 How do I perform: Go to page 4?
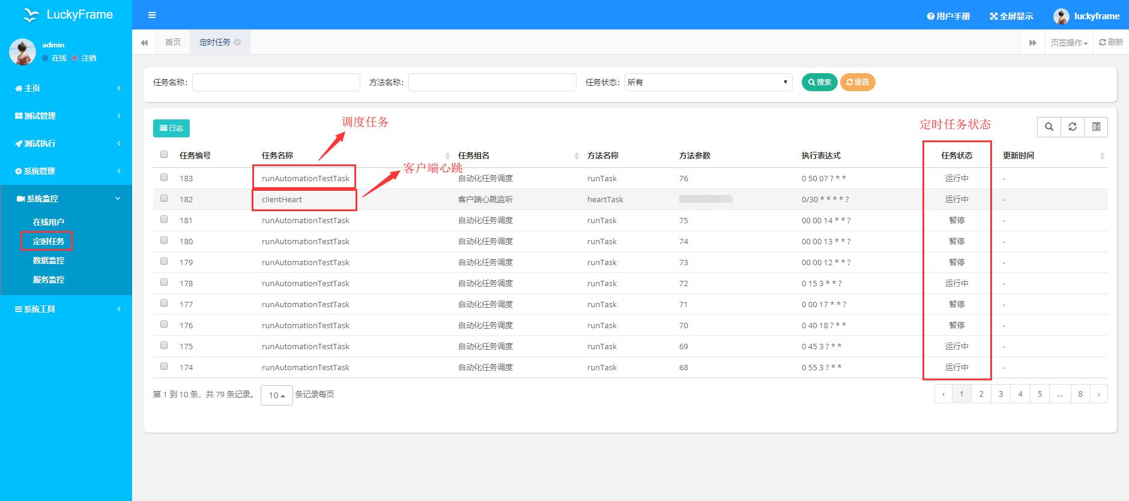[x=1020, y=394]
